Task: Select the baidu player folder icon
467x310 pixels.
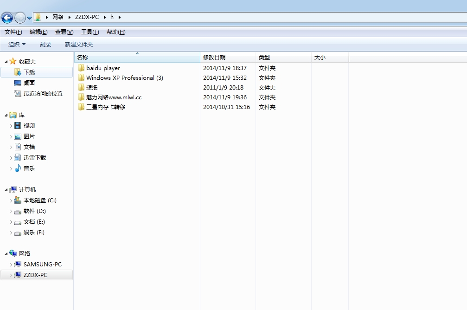Action: (x=81, y=68)
